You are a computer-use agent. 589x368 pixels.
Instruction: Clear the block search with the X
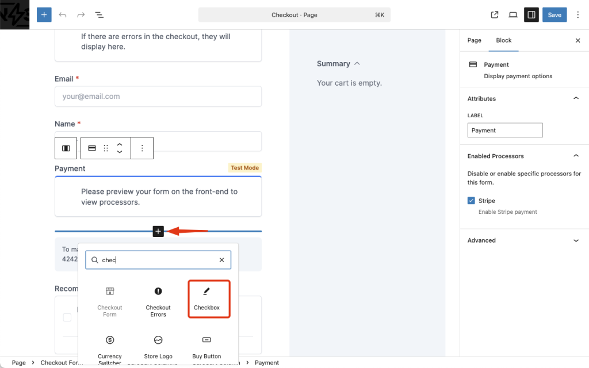tap(221, 260)
